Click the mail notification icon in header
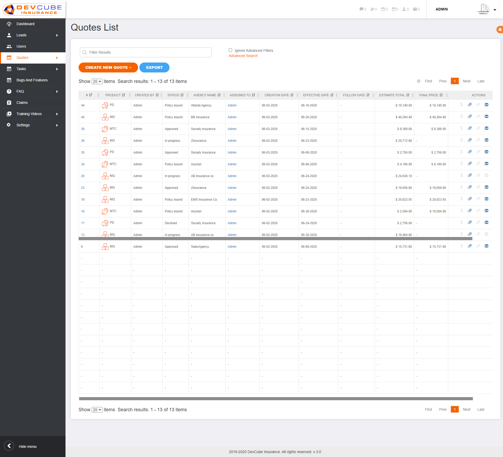Image resolution: width=503 pixels, height=457 pixels. [415, 9]
